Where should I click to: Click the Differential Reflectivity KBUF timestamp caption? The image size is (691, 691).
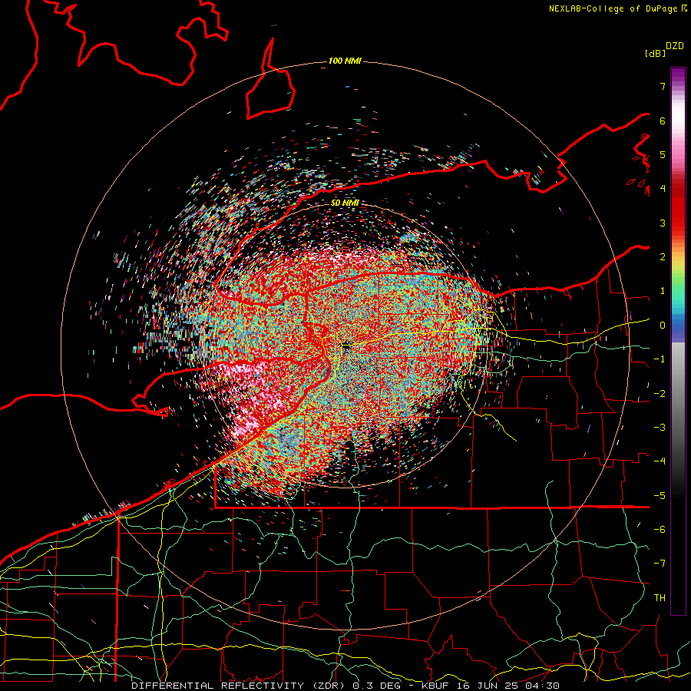click(x=345, y=686)
